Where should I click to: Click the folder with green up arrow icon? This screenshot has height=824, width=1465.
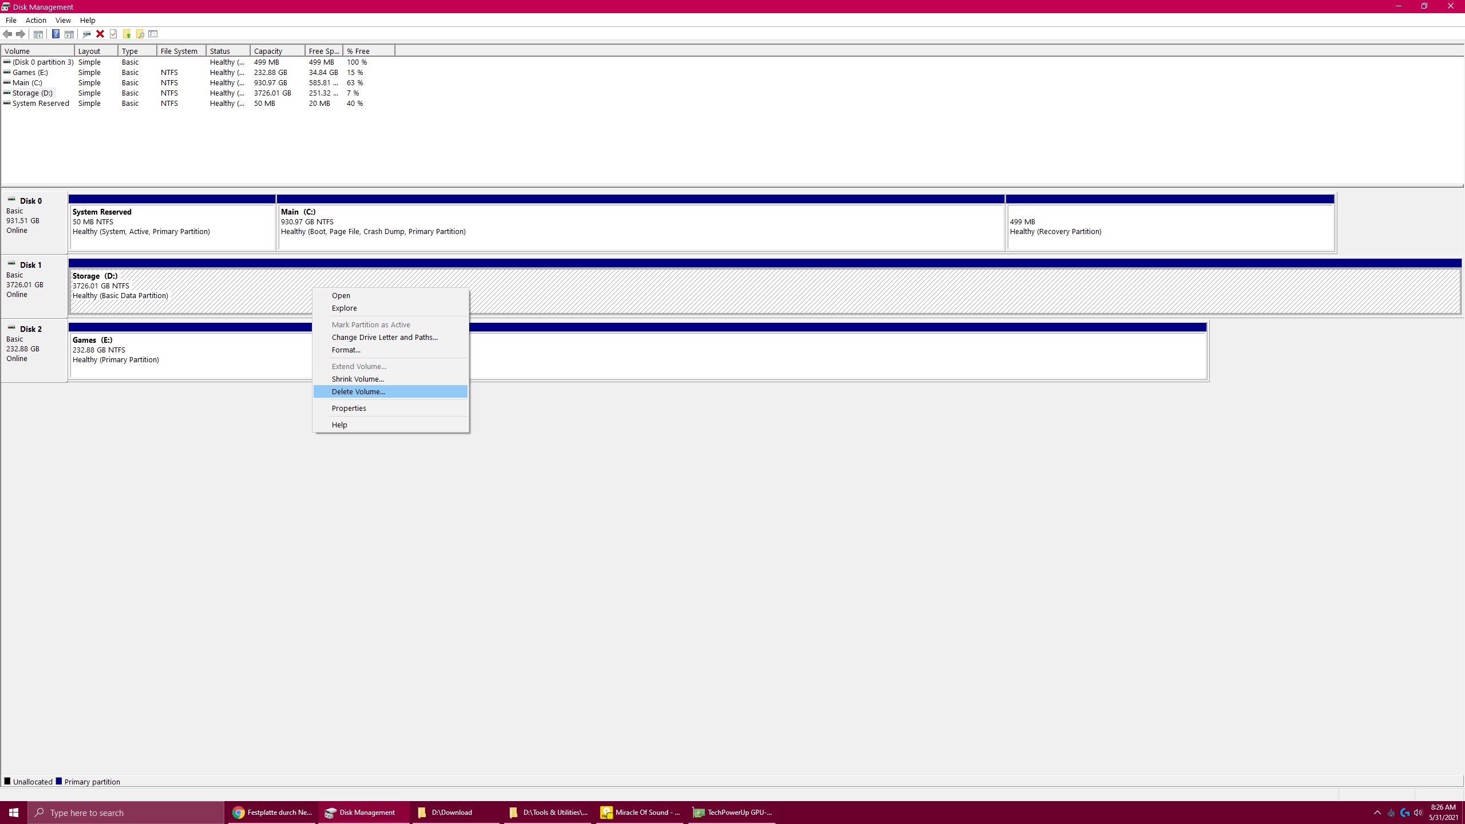[126, 34]
